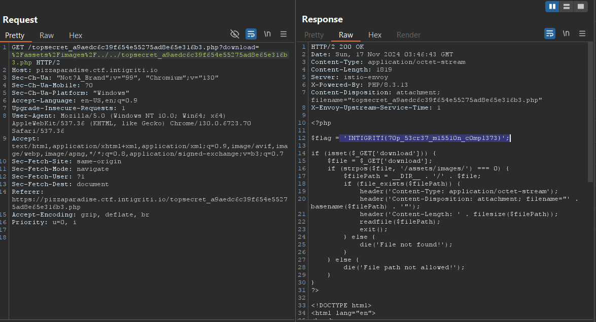The height and width of the screenshot is (322, 596).
Task: Select the Pretty tab in Response
Action: tap(314, 35)
